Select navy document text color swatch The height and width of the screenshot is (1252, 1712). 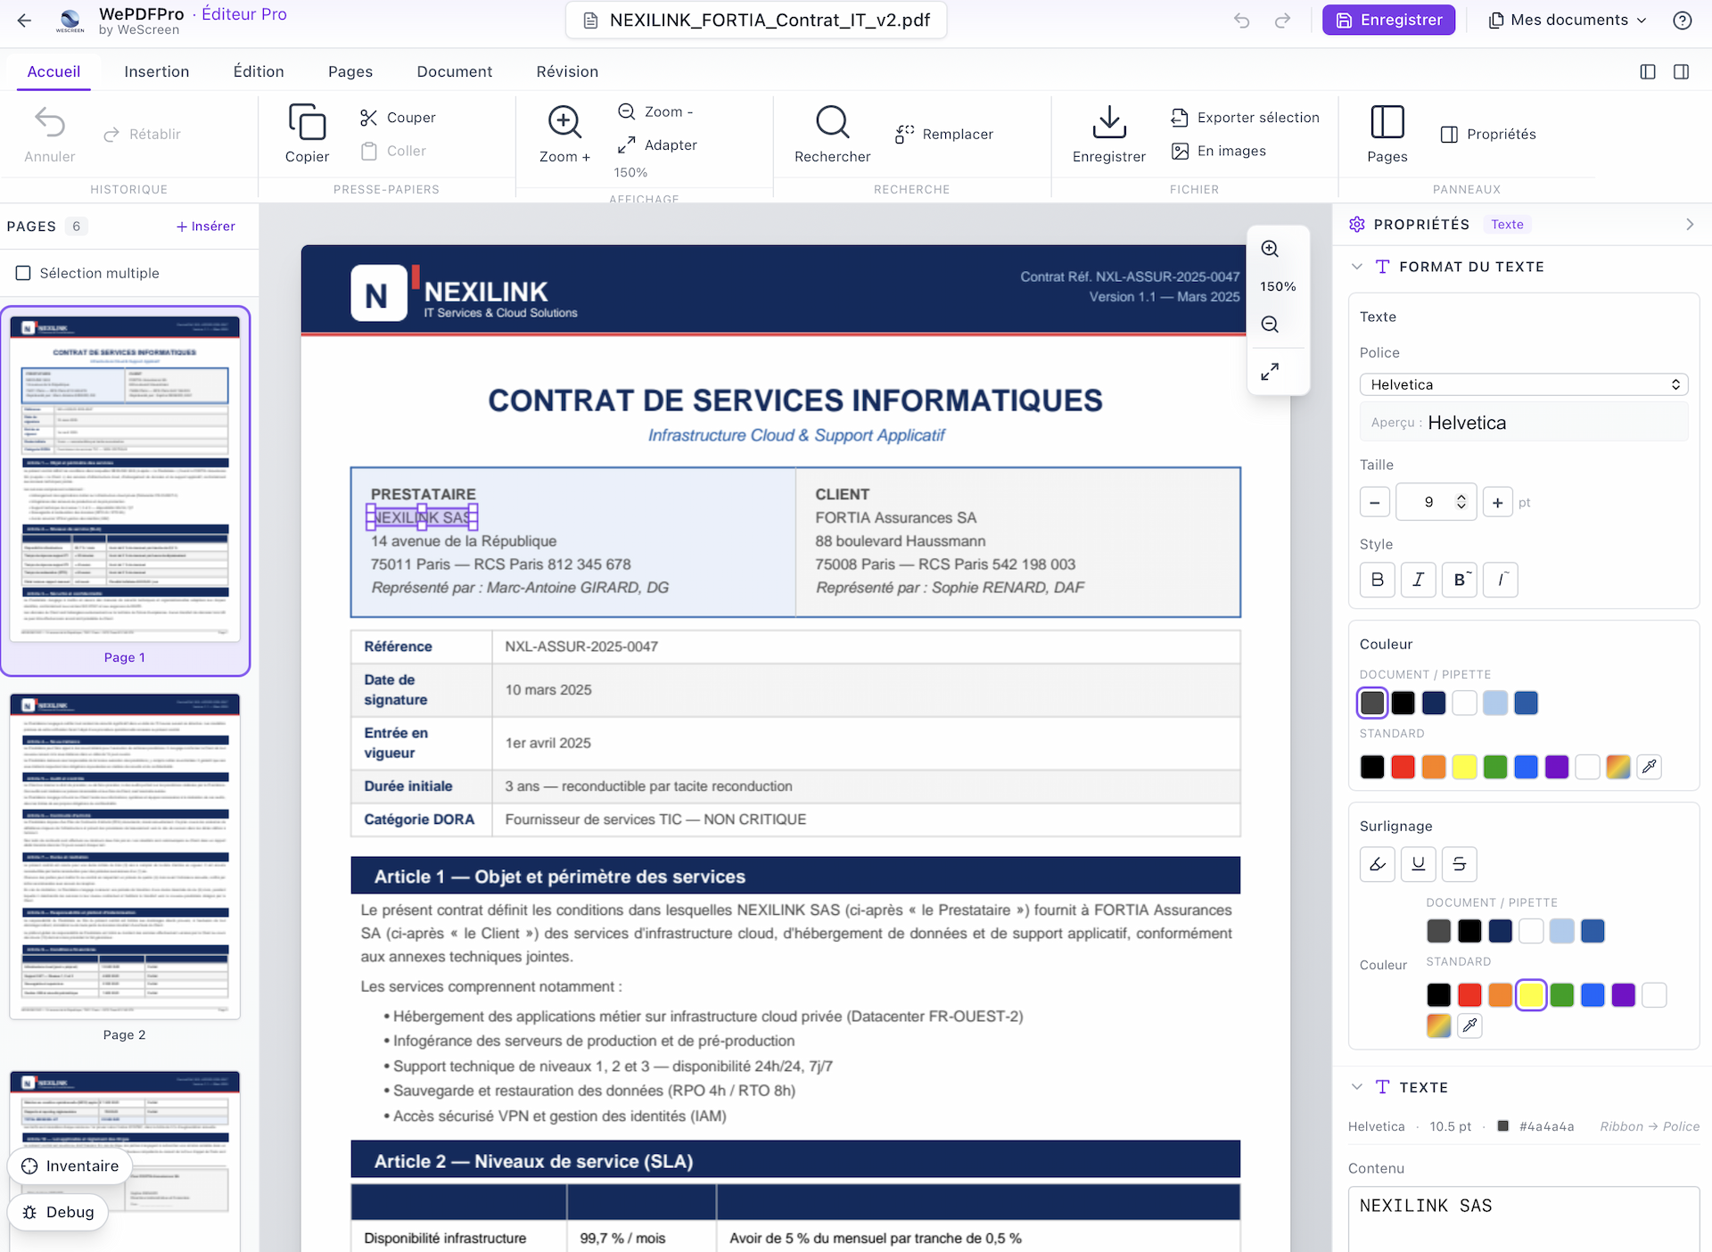tap(1434, 703)
